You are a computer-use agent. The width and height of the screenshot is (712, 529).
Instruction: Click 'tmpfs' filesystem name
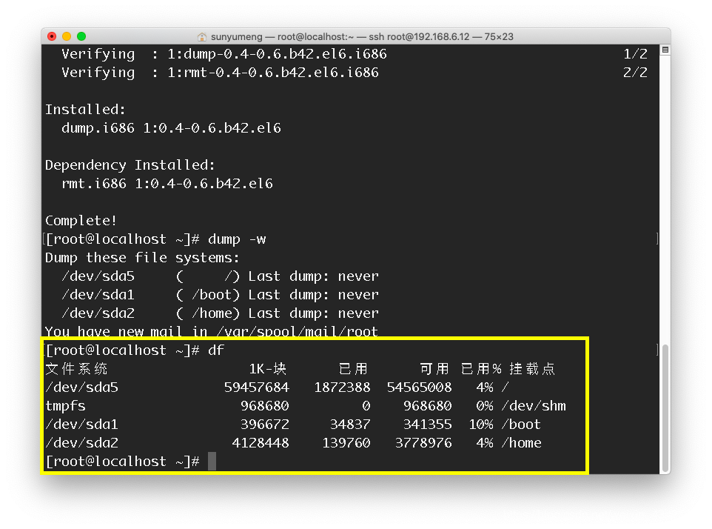(65, 406)
